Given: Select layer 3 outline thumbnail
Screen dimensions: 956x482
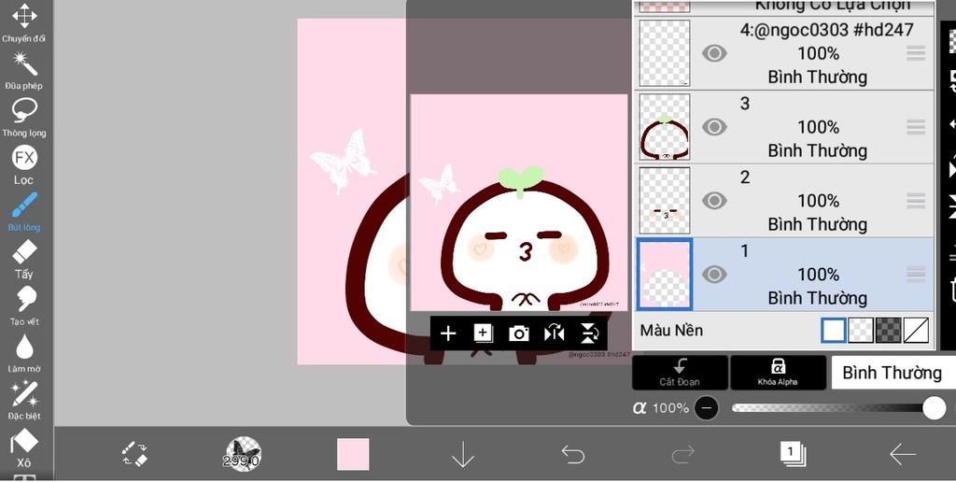Looking at the screenshot, I should click(665, 127).
